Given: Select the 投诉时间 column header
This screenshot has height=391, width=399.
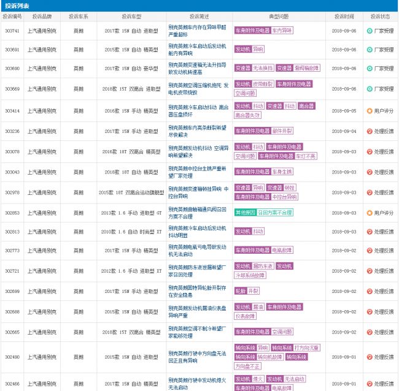Looking at the screenshot, I should [x=344, y=17].
